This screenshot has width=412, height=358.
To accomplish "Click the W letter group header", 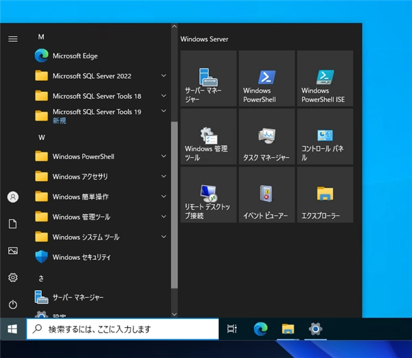I will [x=41, y=137].
